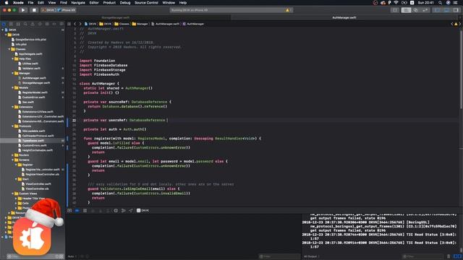Show the standard editor button
The height and width of the screenshot is (260, 463).
pos(406,10)
